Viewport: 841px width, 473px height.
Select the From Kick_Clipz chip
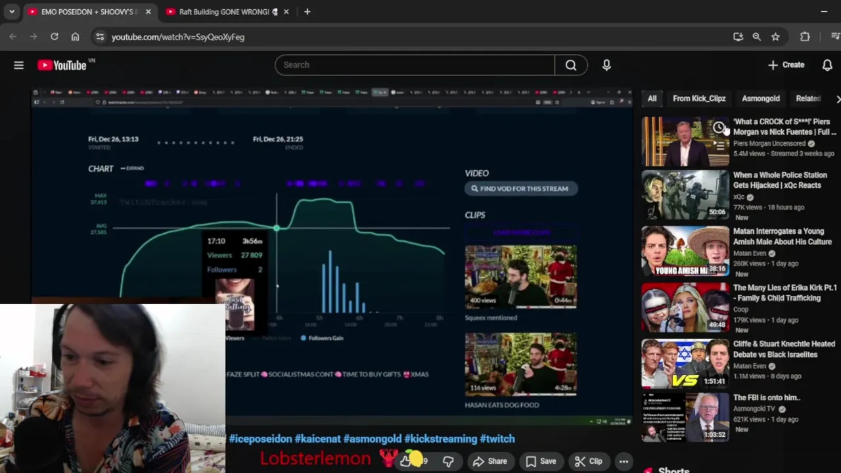[x=699, y=99]
